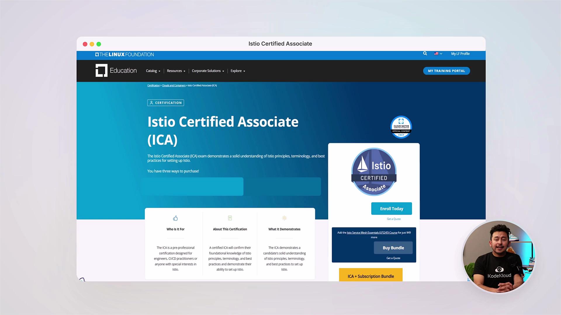The image size is (561, 315).
Task: Click the About This Certification document icon
Action: [x=230, y=218]
